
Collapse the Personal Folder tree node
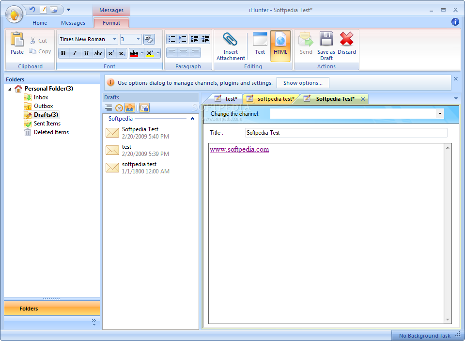coord(10,89)
